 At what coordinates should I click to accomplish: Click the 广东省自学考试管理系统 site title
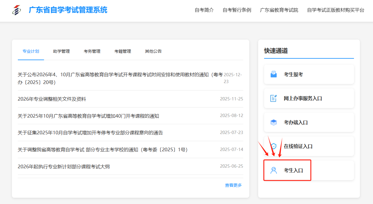point(68,10)
